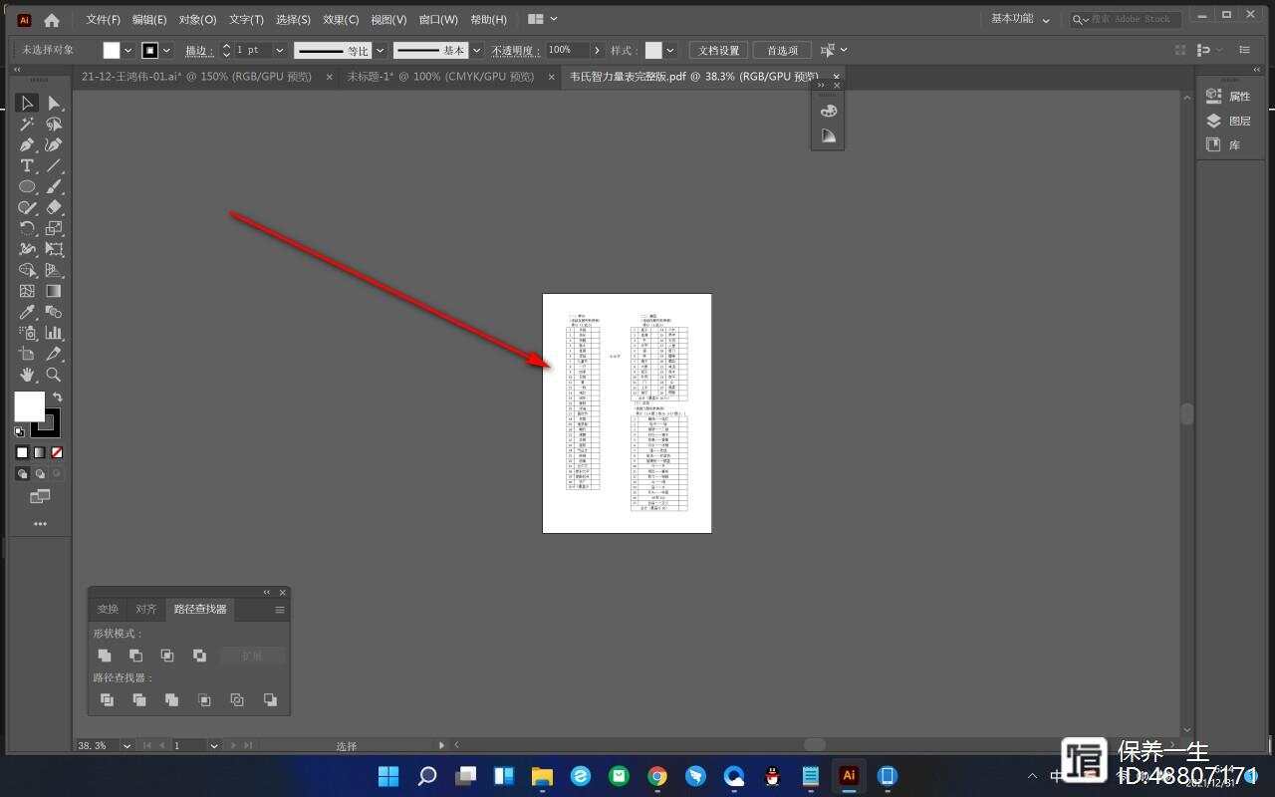This screenshot has height=797, width=1275.
Task: Open the 等比 width profile dropdown
Action: coord(381,50)
